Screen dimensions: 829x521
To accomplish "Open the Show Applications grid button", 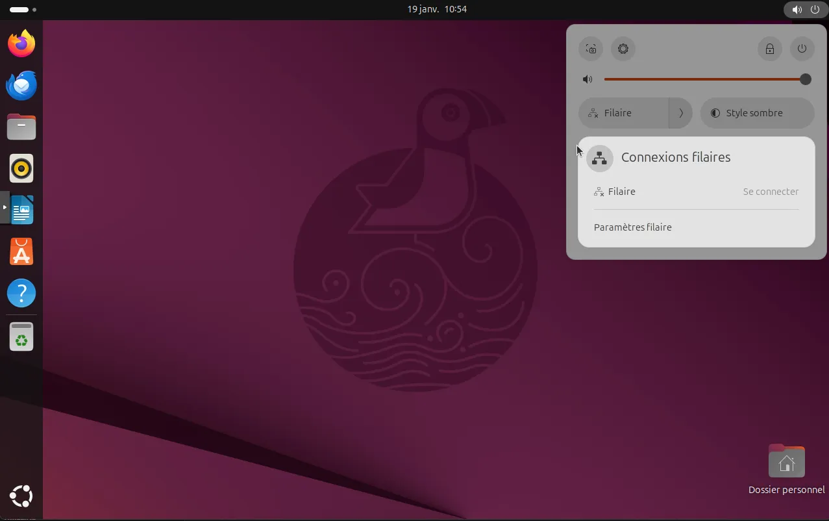I will 21,496.
